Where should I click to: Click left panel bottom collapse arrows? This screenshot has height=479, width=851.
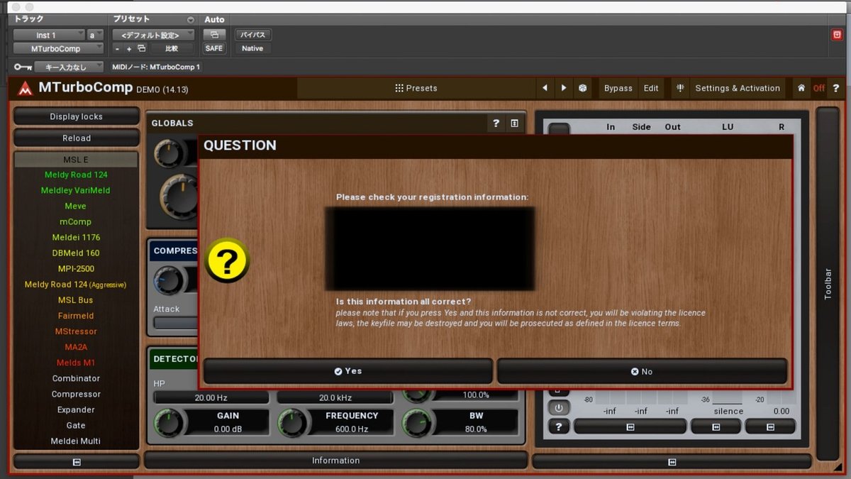point(77,462)
